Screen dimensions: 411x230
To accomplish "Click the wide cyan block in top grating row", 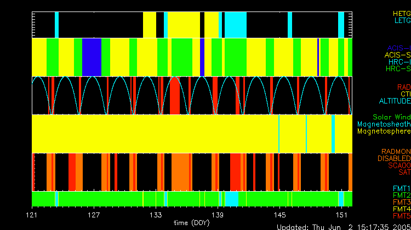I will (236, 24).
